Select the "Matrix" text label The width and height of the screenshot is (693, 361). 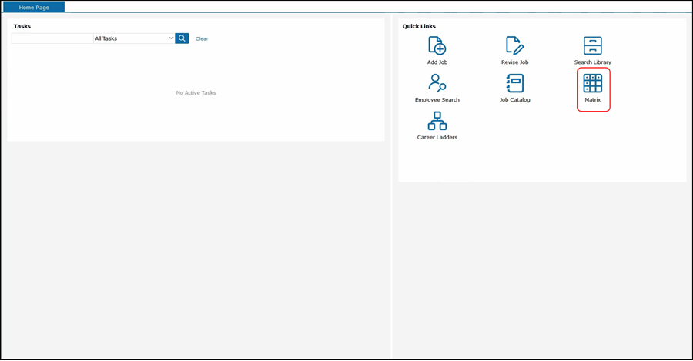click(592, 100)
